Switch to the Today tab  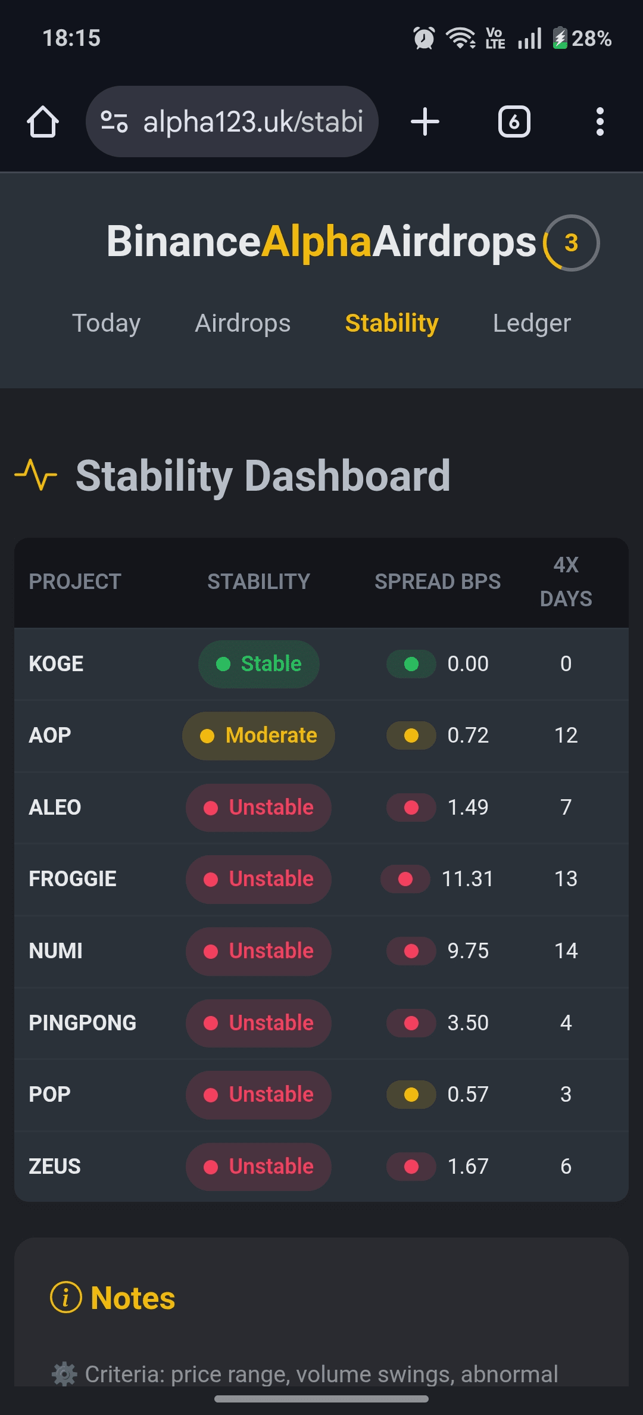(106, 323)
